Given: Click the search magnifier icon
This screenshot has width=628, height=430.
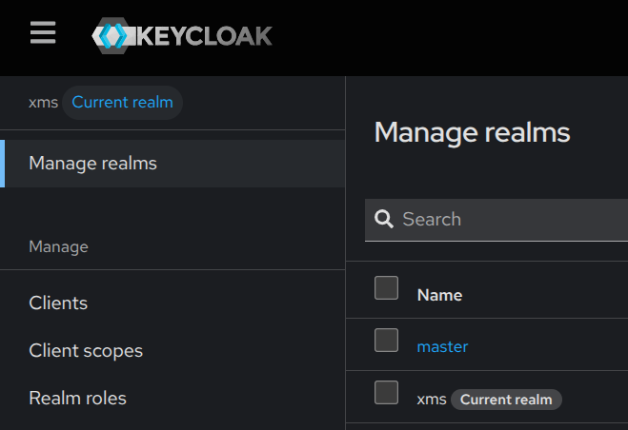Looking at the screenshot, I should [384, 219].
